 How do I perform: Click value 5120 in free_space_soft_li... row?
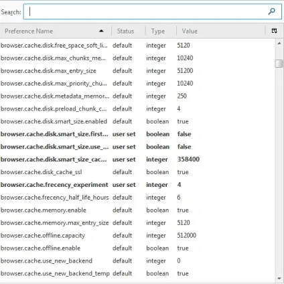(184, 46)
